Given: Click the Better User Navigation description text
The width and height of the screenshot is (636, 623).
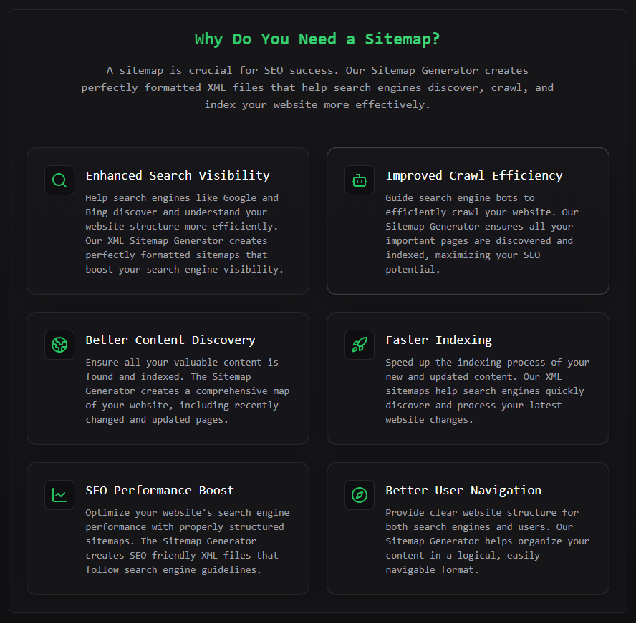Looking at the screenshot, I should pyautogui.click(x=487, y=541).
